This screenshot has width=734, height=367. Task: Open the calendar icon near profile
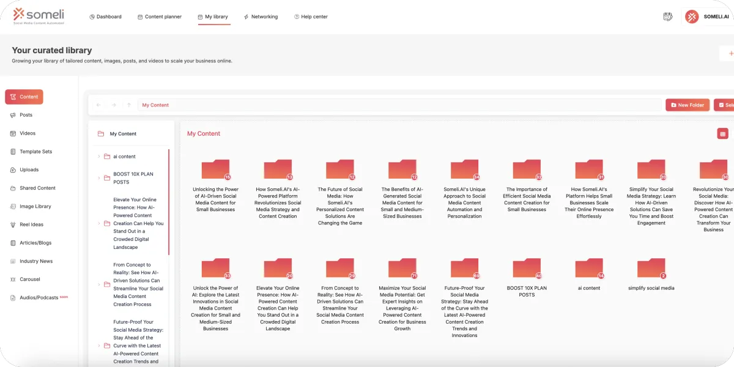point(668,17)
